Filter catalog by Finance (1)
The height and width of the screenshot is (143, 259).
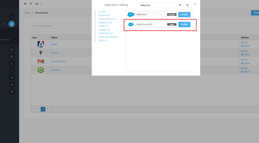pos(103,26)
